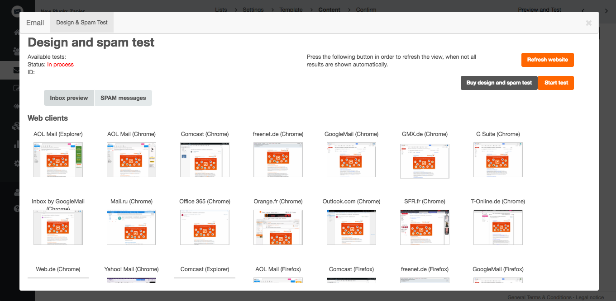Open the AOL Mail (Chrome) preview thumbnail
The height and width of the screenshot is (301, 616).
coord(131,160)
